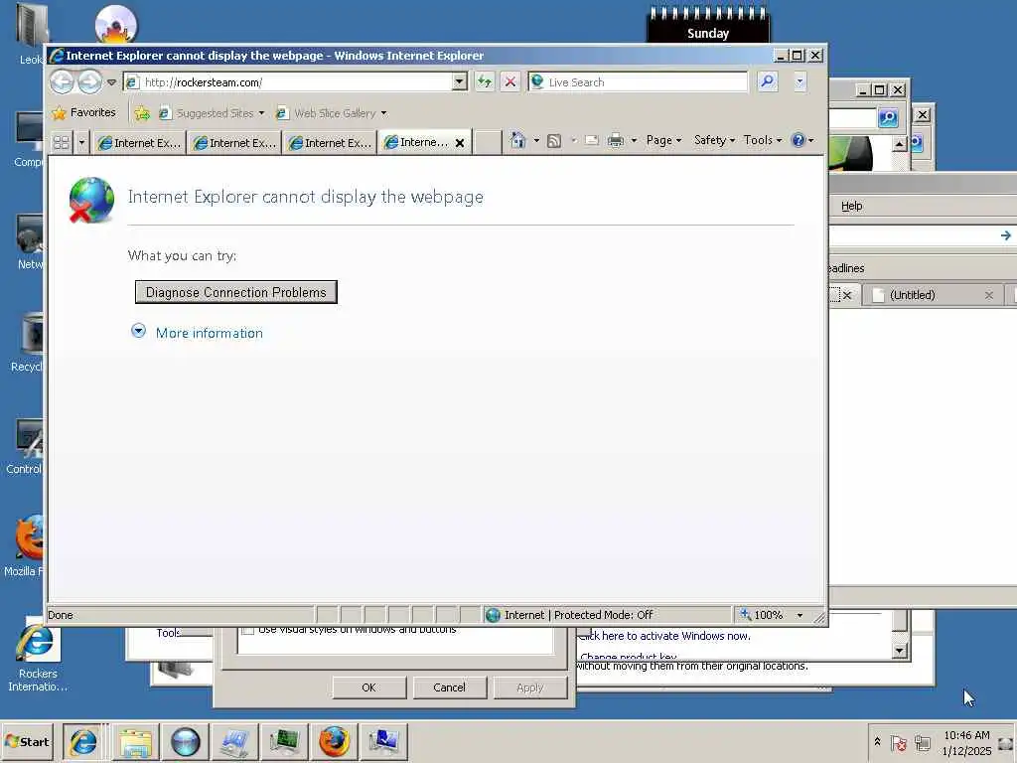Show hidden system tray icons arrow
The image size is (1017, 763).
(x=878, y=741)
